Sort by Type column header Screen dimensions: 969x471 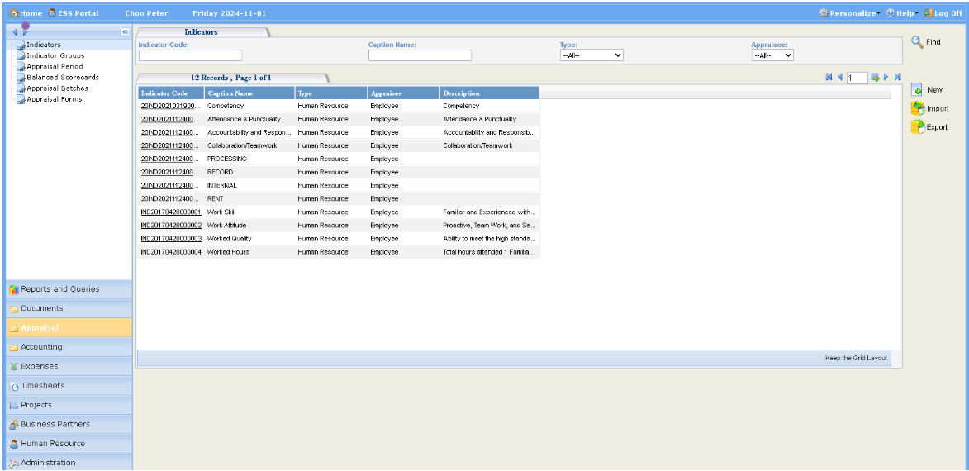pos(330,93)
